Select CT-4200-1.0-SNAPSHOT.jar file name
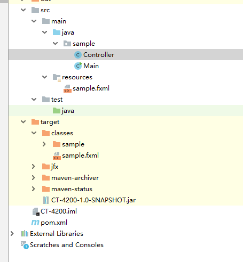 [93, 200]
